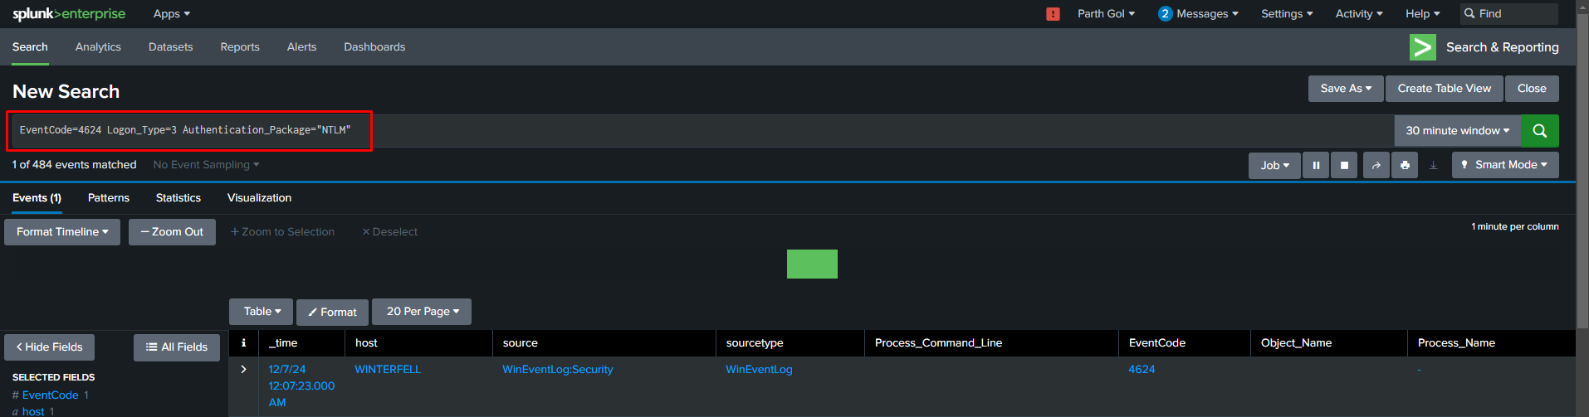Click the green timeline bar

tap(812, 264)
